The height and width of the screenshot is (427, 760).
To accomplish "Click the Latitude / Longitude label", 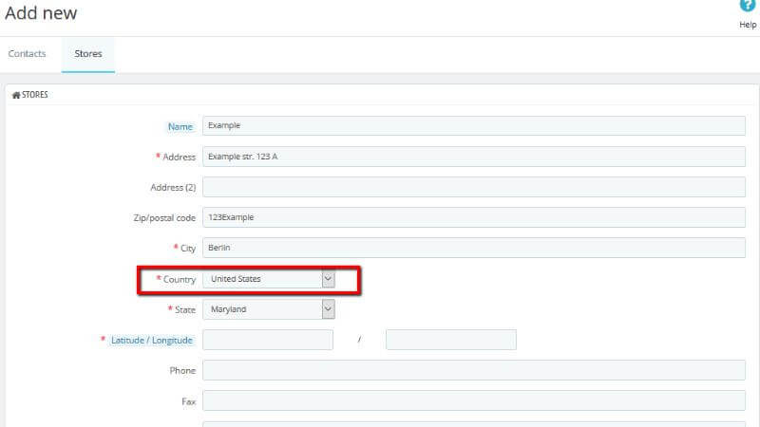I will (x=152, y=340).
